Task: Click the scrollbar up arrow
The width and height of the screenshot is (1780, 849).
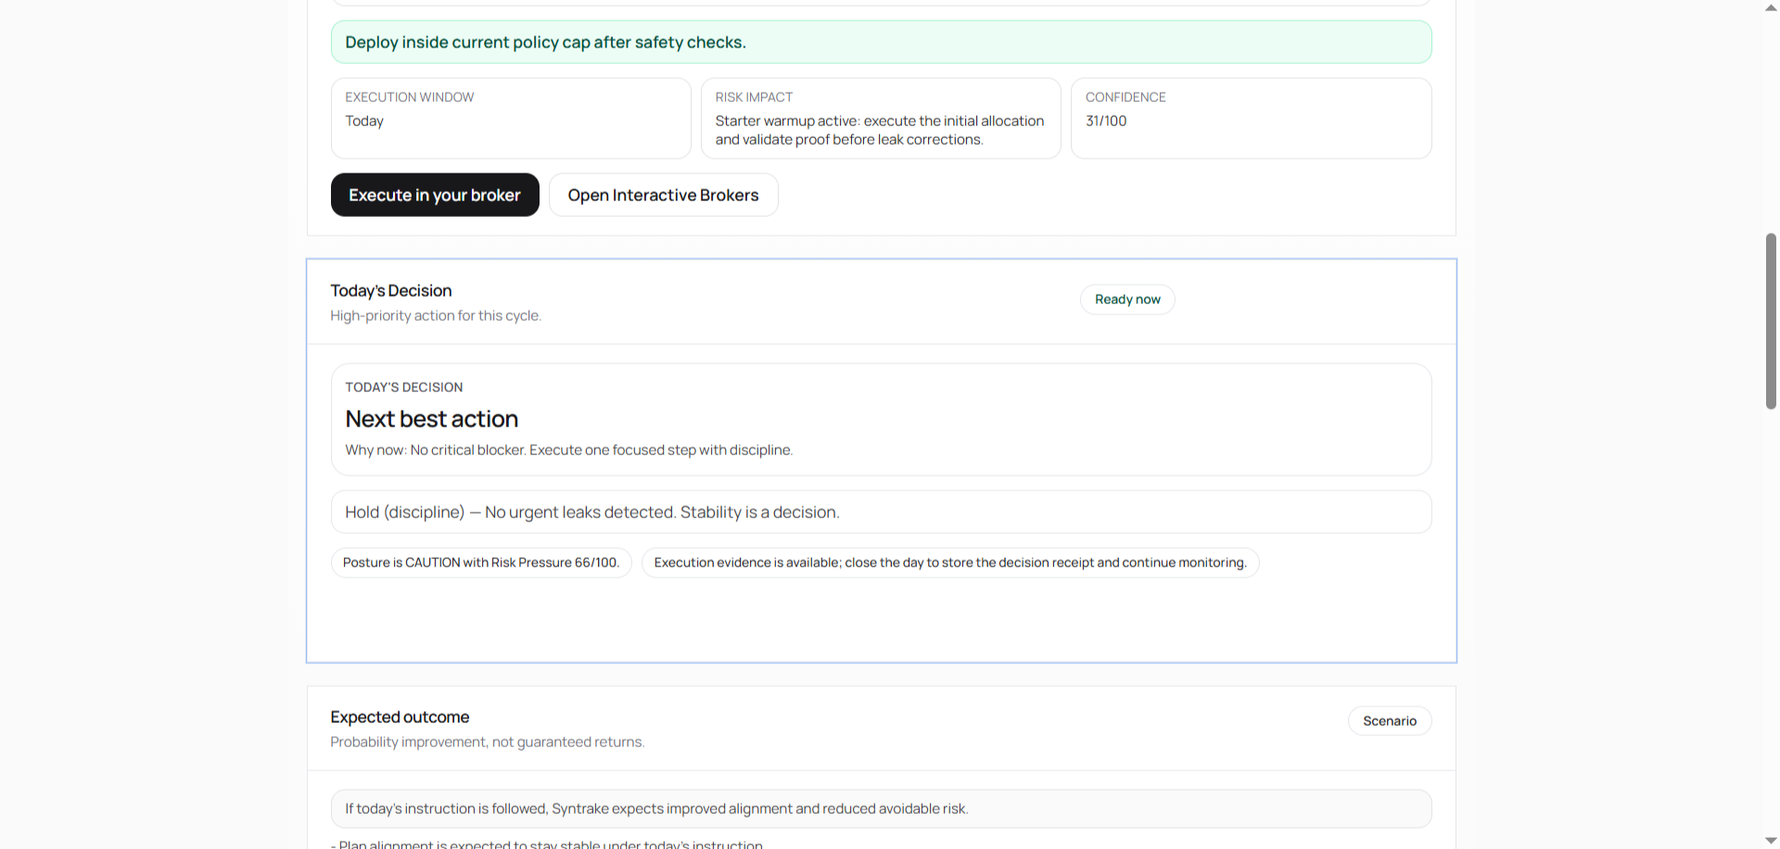Action: click(x=1769, y=6)
